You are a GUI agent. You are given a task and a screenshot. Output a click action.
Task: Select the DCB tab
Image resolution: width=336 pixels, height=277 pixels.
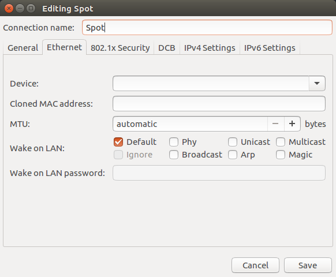click(x=167, y=48)
